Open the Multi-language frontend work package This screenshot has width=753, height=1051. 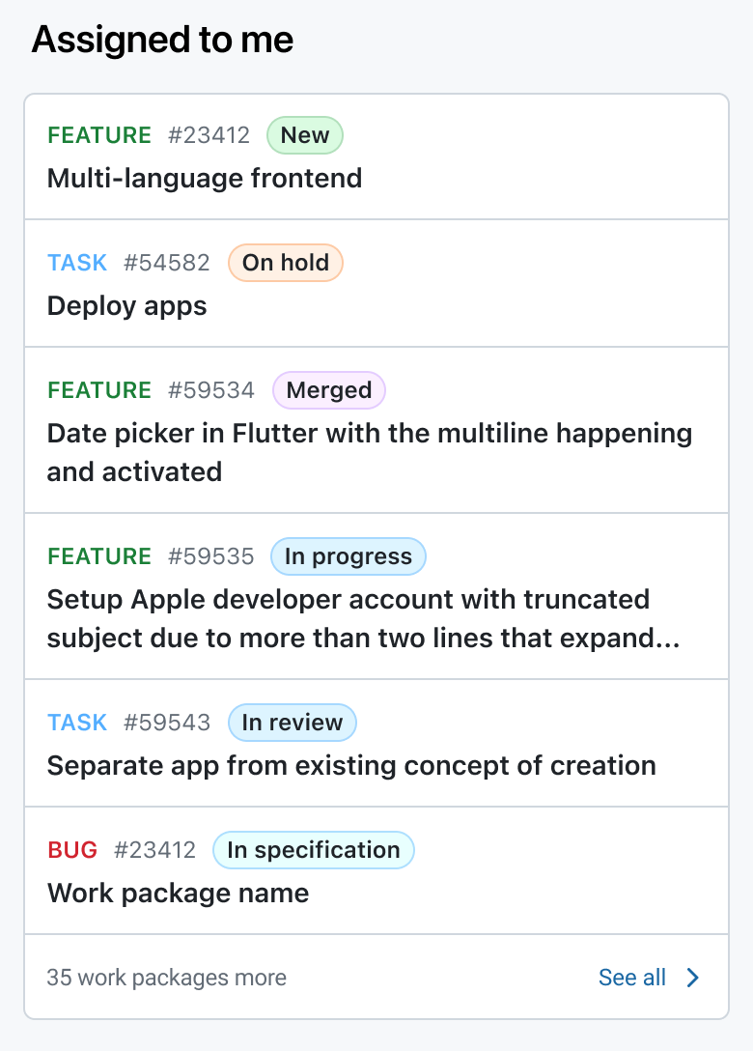tap(204, 179)
